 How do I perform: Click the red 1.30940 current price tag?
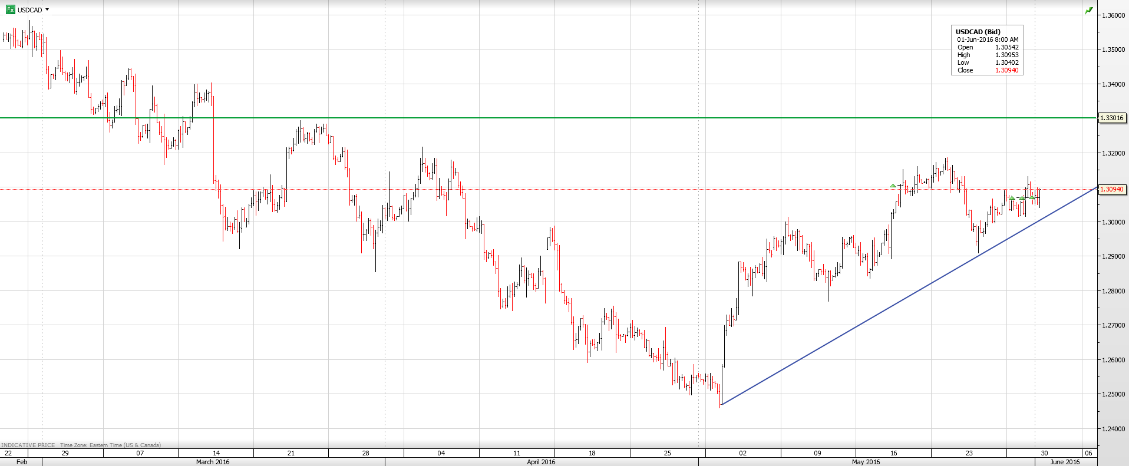point(1112,189)
